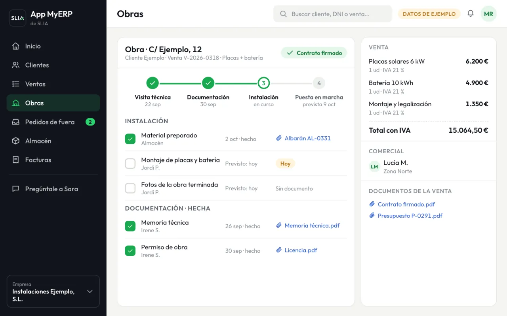Click the total 15.064,50 € amount
The width and height of the screenshot is (507, 316).
tap(468, 130)
